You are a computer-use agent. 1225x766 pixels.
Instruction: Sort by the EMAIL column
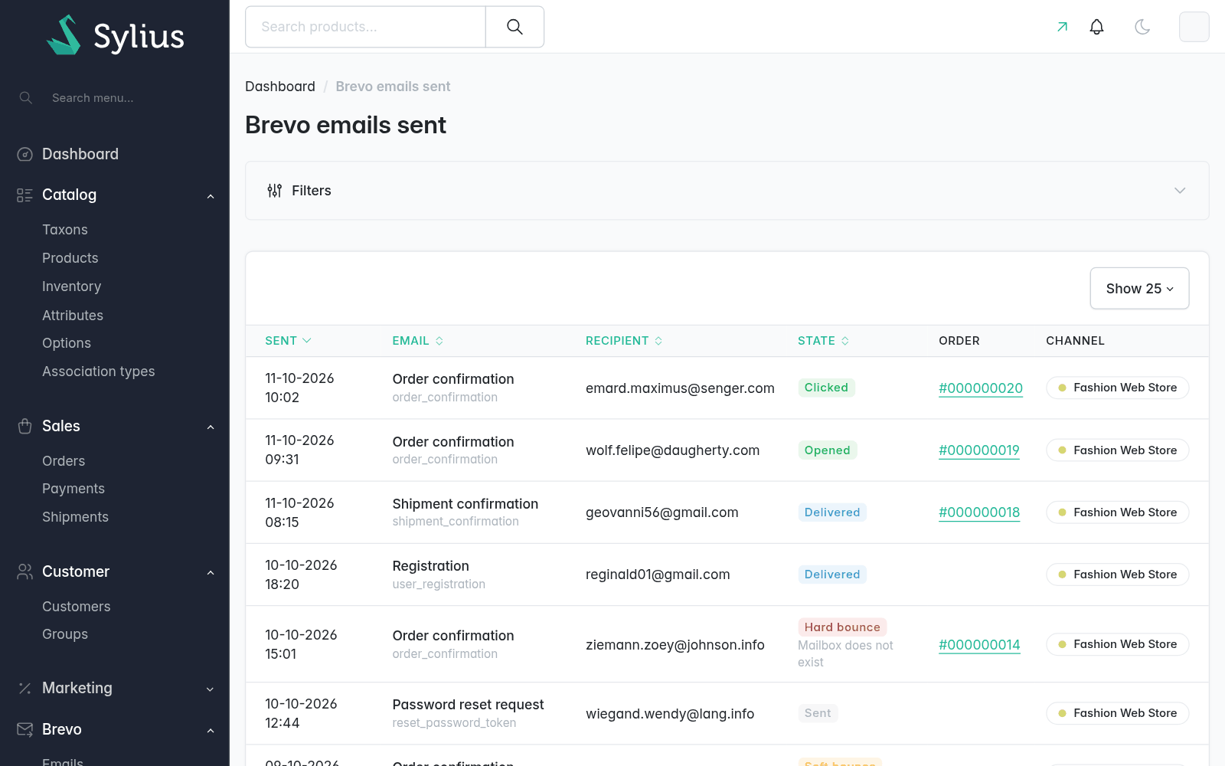[x=418, y=341]
